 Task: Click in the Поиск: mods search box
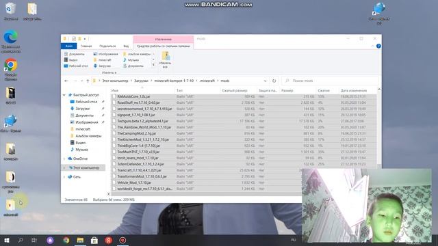[330, 81]
